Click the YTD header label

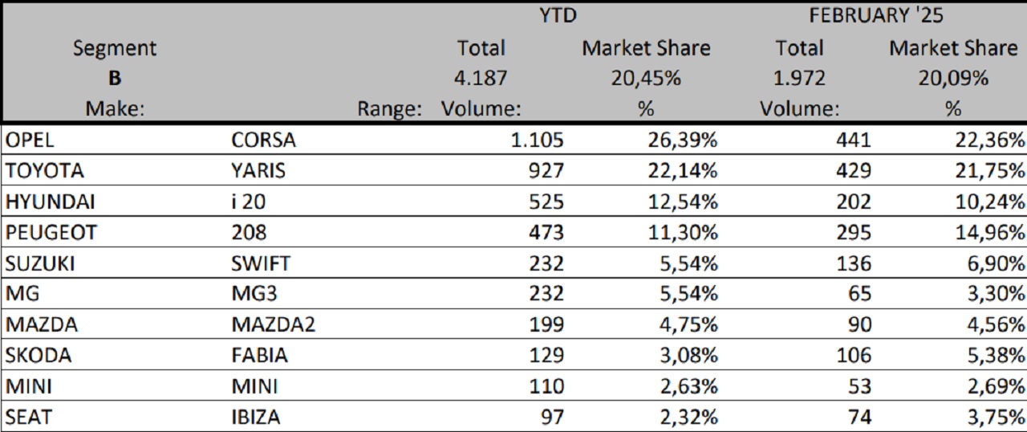pos(559,15)
